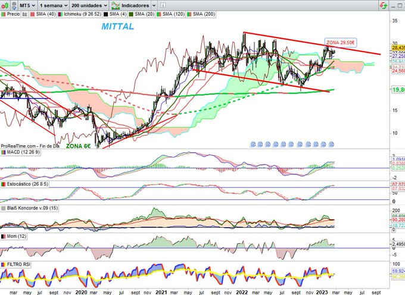
Task: Open SMA (40) indicator settings
Action: tap(46, 14)
